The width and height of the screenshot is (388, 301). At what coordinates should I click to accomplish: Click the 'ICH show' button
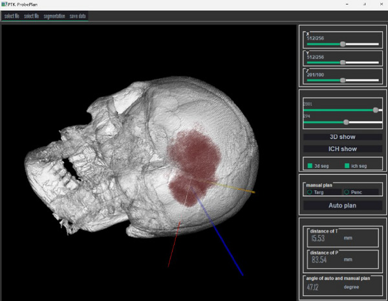coord(343,149)
